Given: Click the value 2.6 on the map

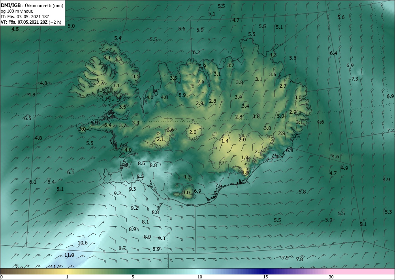Looking at the screenshot, I should coord(170,130).
